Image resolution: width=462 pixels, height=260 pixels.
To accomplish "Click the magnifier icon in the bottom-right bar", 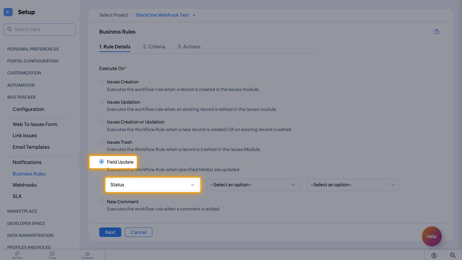I will (x=453, y=255).
